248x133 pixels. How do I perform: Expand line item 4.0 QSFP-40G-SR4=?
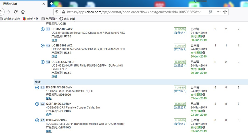tap(37, 120)
